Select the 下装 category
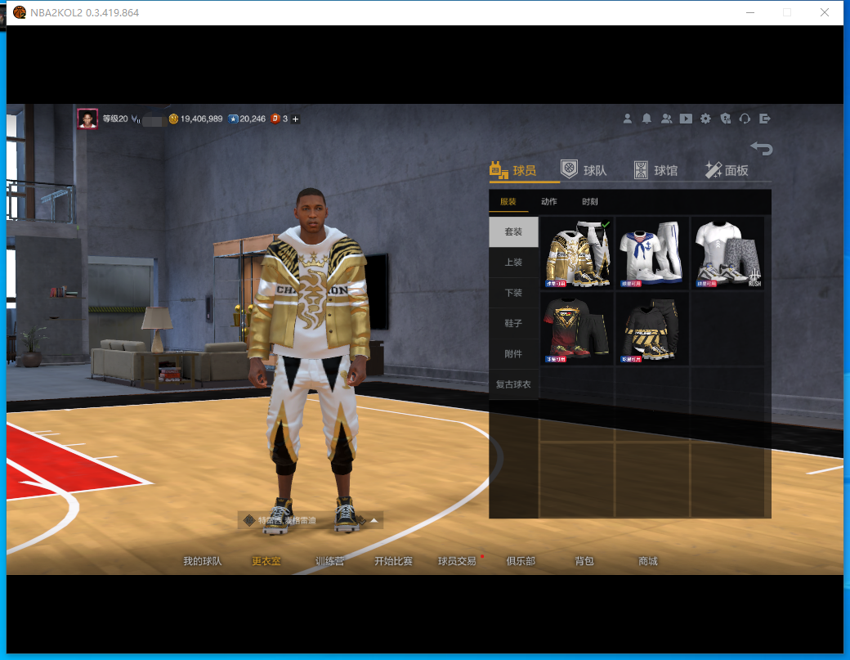The width and height of the screenshot is (850, 660). (x=513, y=293)
